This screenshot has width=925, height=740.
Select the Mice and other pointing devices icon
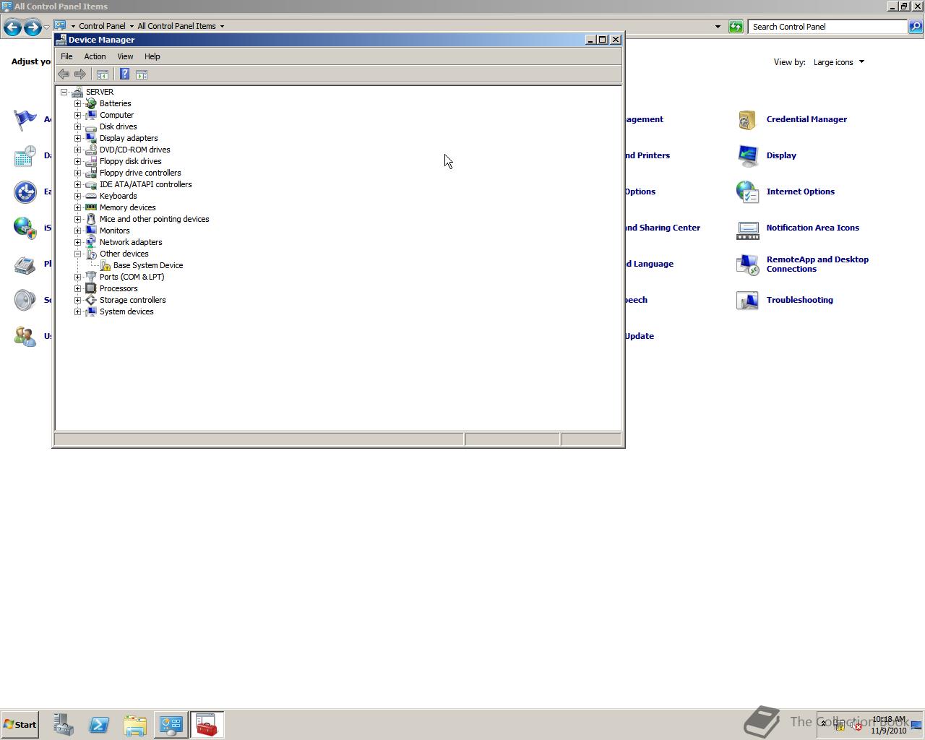coord(91,219)
